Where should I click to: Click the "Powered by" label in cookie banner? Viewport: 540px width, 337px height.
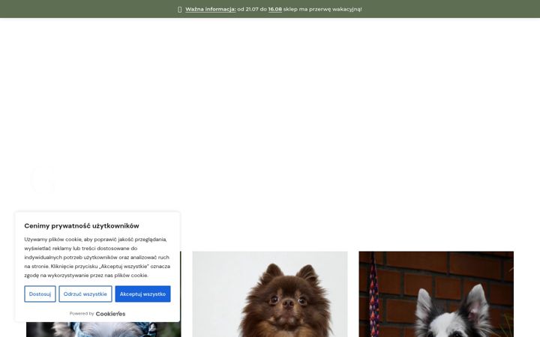point(82,314)
